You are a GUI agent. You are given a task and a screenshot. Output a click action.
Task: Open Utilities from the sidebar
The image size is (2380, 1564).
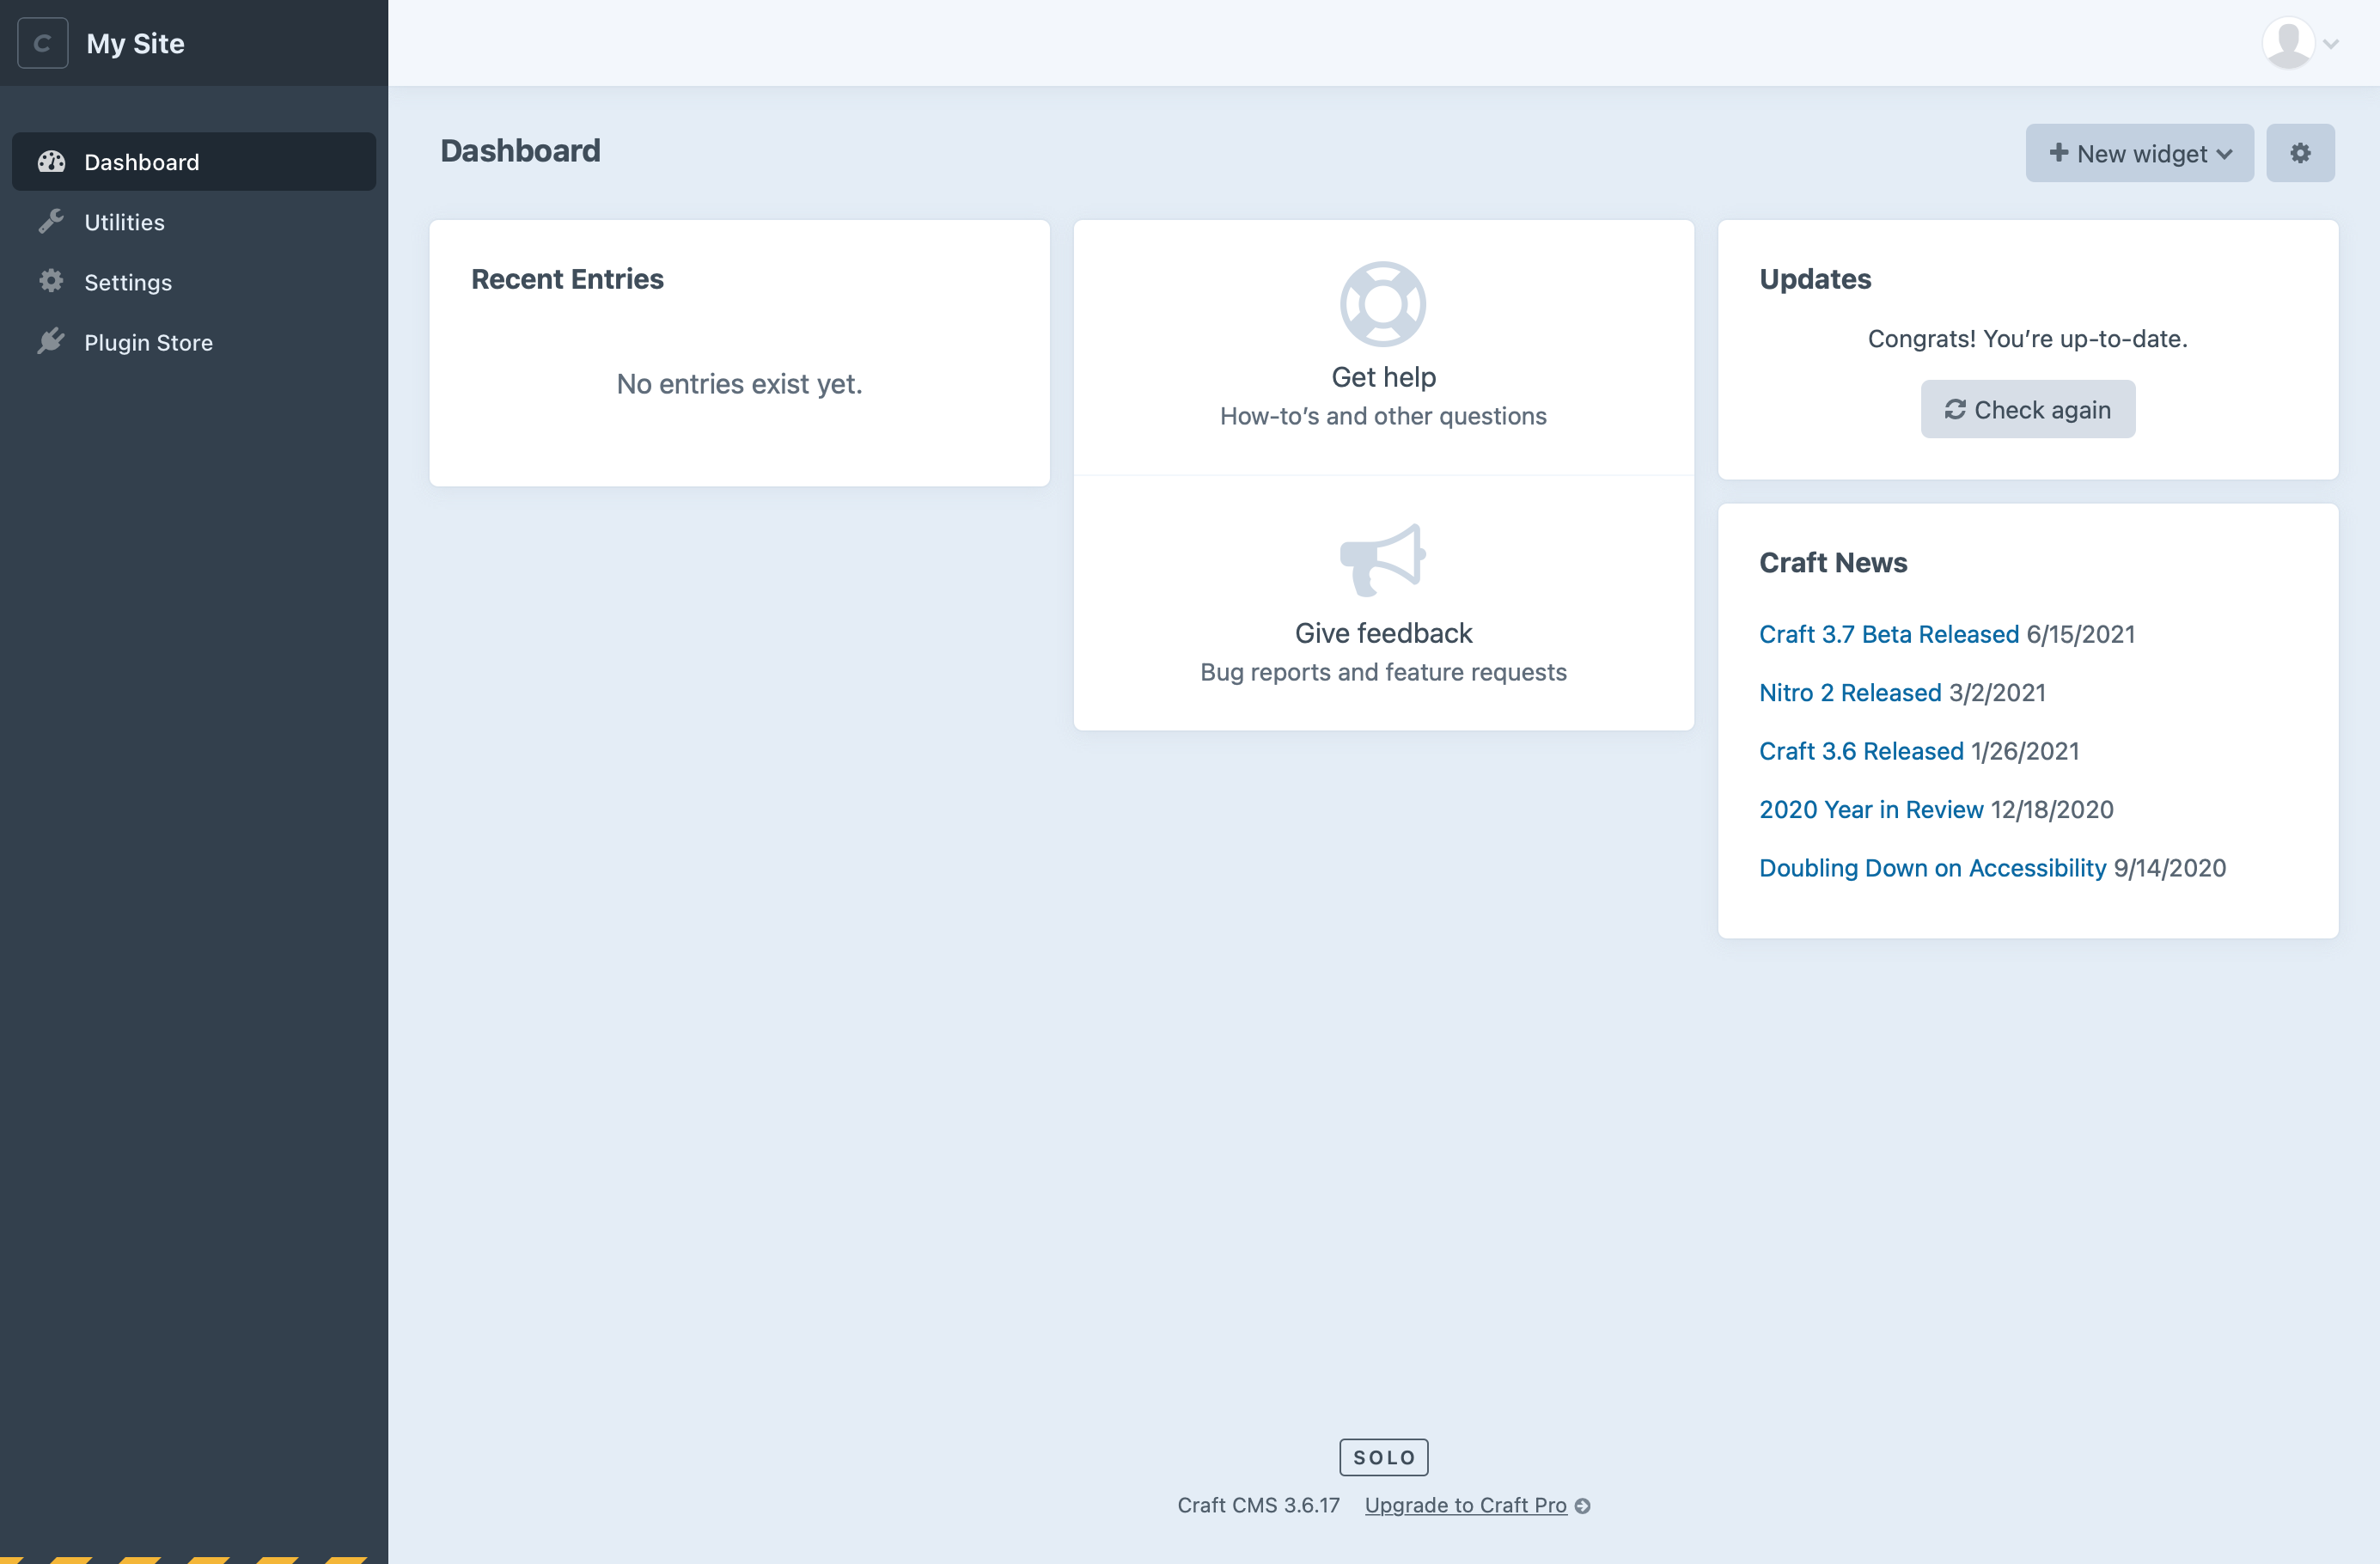pos(124,222)
